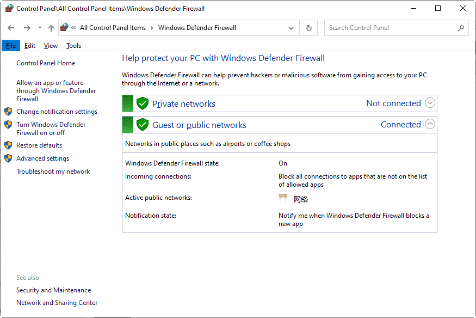Click the search magnifier icon

[x=461, y=28]
